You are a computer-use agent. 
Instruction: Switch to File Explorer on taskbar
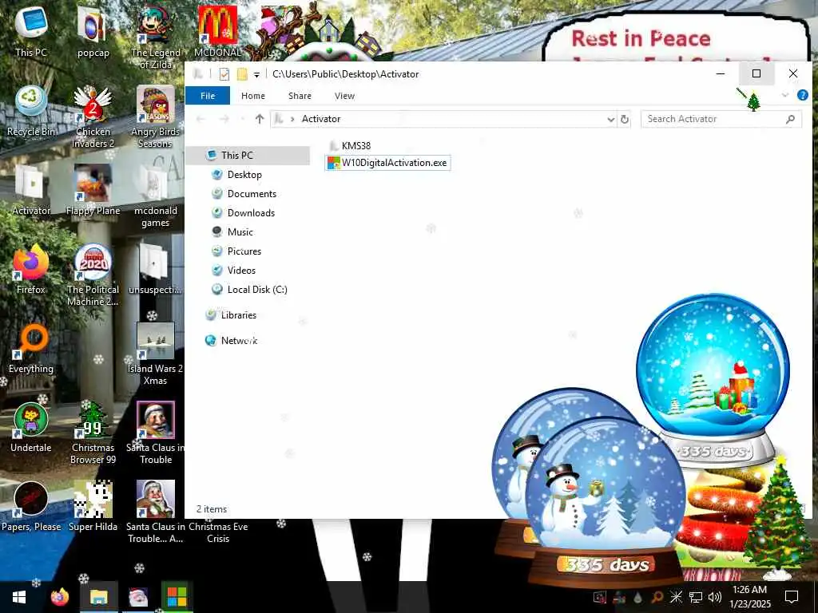pyautogui.click(x=98, y=597)
